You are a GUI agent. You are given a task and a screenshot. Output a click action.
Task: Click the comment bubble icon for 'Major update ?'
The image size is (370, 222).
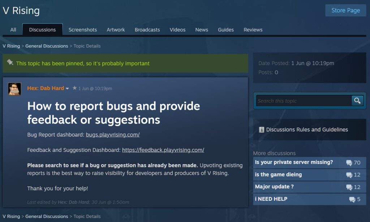pos(349,187)
